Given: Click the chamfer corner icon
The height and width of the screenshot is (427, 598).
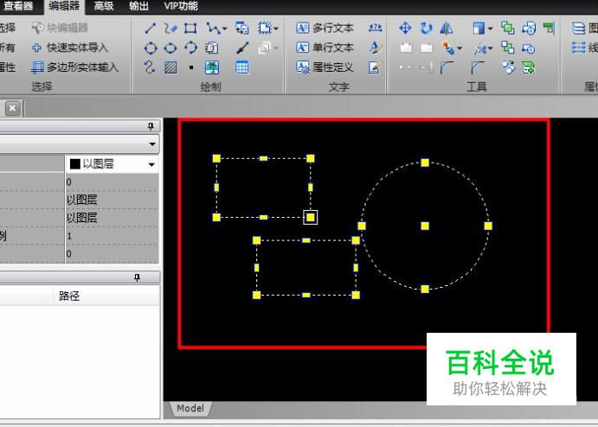Looking at the screenshot, I should (x=477, y=67).
